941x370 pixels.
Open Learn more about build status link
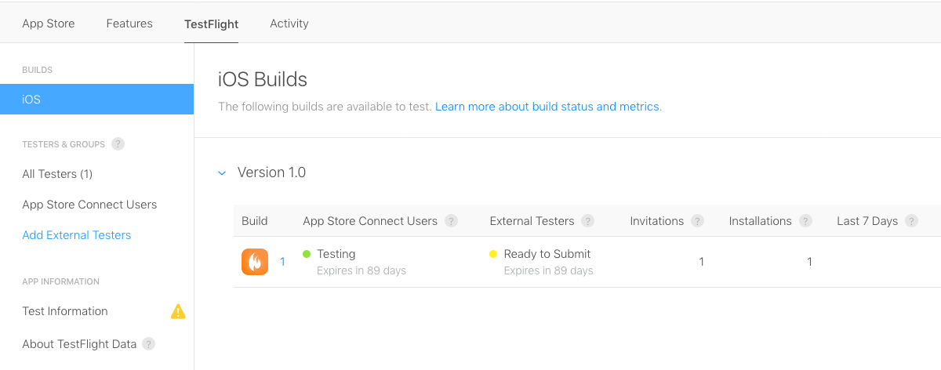pyautogui.click(x=548, y=107)
